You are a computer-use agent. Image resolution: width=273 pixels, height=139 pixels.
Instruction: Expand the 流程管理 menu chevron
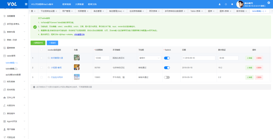pos(24,16)
